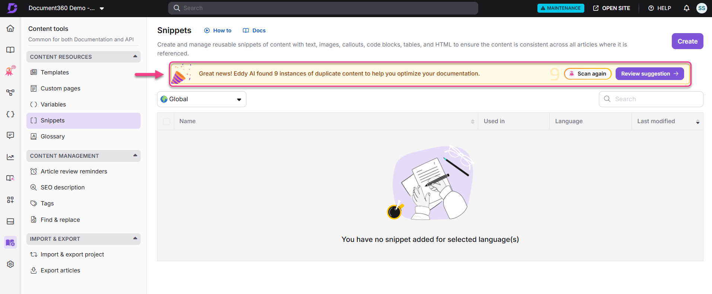This screenshot has width=712, height=294.
Task: Open the Global language dropdown
Action: [202, 99]
